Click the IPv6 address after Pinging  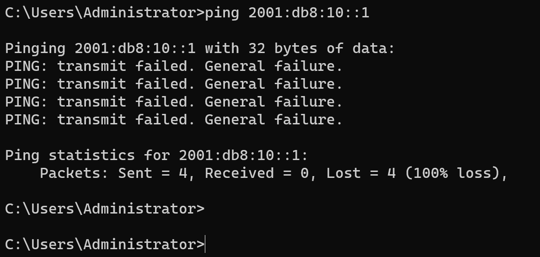coord(135,48)
